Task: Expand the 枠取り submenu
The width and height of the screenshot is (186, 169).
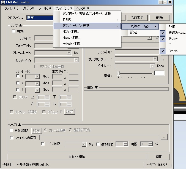Action: point(87,20)
